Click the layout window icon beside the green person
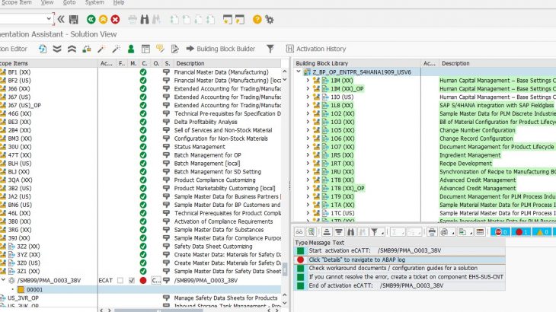The image size is (556, 312). [145, 49]
